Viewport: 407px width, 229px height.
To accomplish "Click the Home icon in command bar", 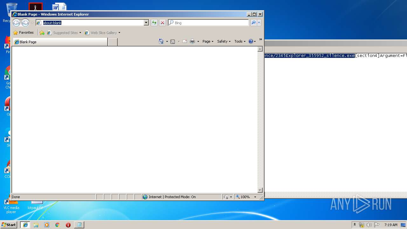I will tap(161, 41).
